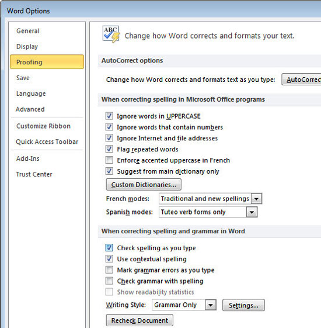Click the 'Writing Style:' label
321x328 pixels.
[x=125, y=305]
